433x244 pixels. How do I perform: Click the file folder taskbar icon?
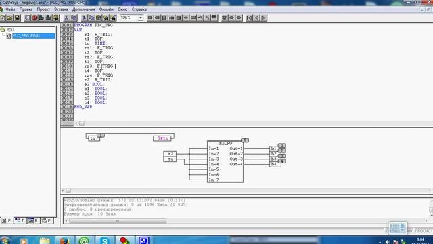click(x=44, y=240)
